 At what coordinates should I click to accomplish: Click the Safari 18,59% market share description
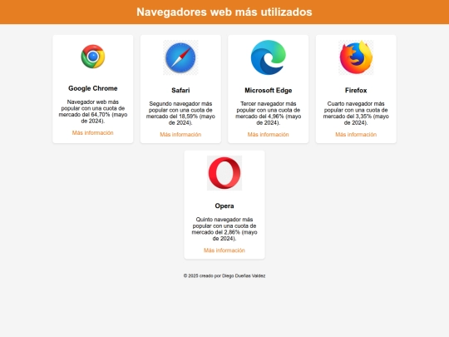180,113
